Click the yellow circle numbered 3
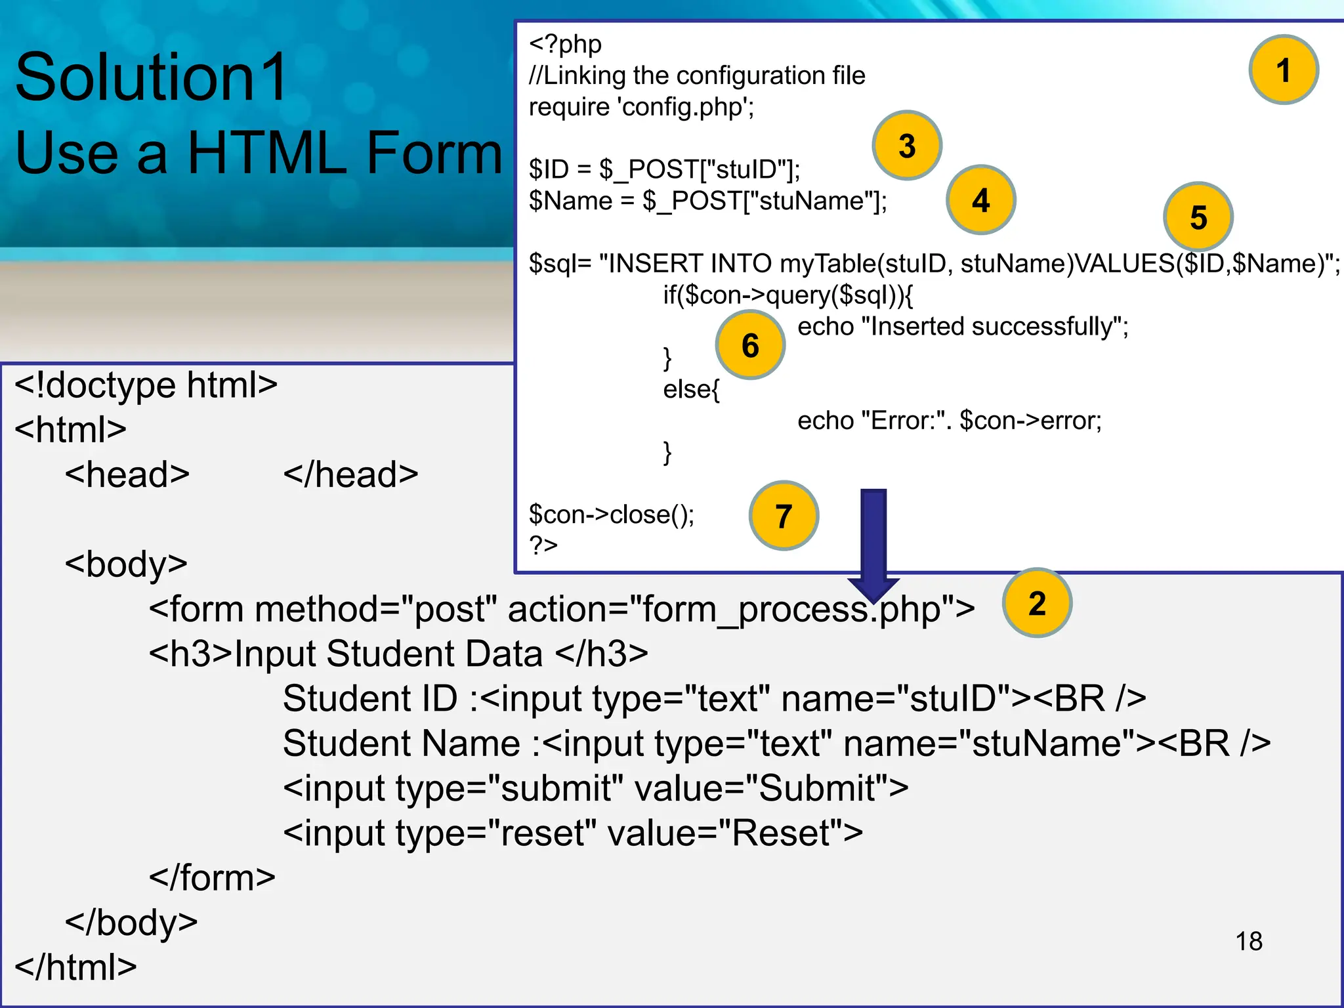Image resolution: width=1344 pixels, height=1008 pixels. [907, 145]
